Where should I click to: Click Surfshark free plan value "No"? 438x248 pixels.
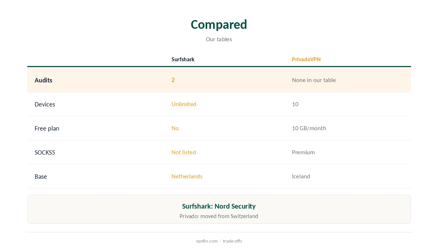(x=175, y=128)
